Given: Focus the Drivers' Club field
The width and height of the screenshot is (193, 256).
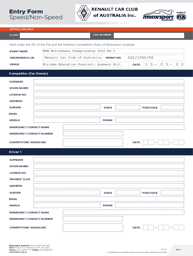Looking at the screenshot, I should [109, 179].
